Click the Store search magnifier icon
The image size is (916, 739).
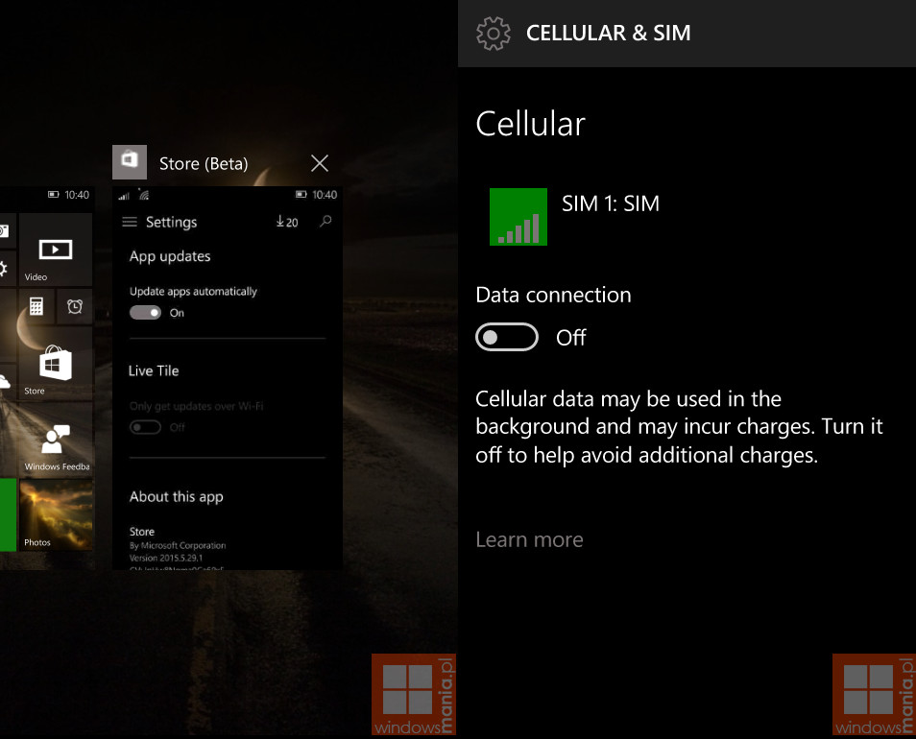tap(325, 222)
